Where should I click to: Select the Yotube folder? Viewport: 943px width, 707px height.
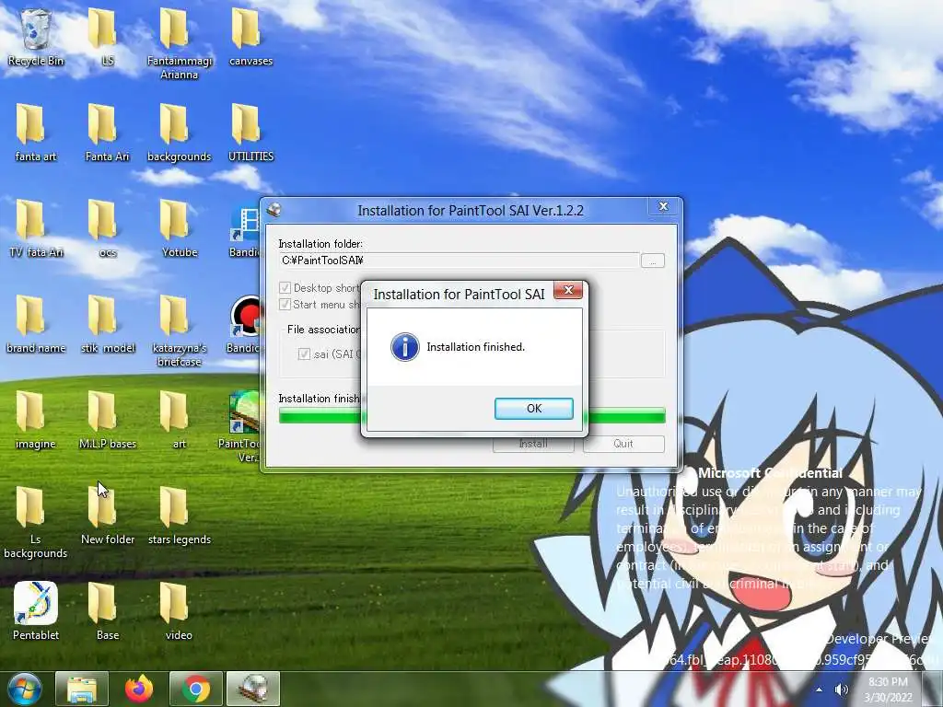point(179,228)
